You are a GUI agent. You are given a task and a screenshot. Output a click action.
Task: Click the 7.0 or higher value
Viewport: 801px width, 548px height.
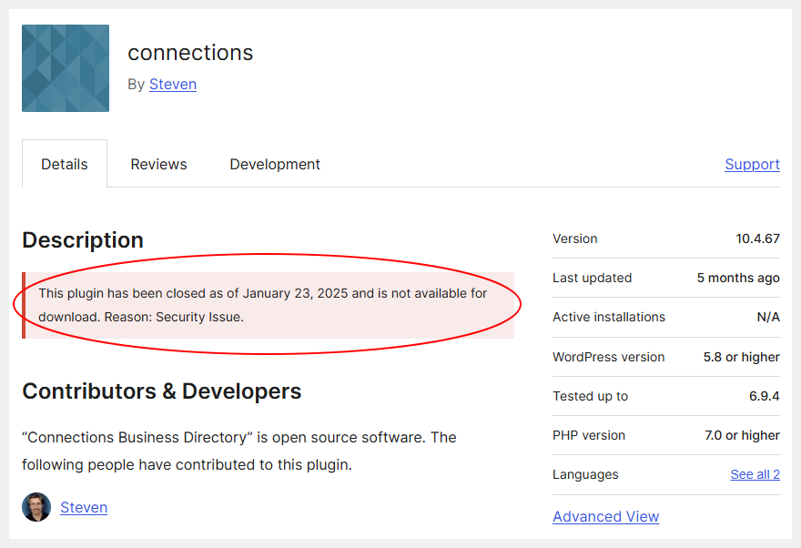tap(742, 436)
